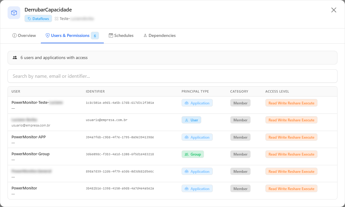Click the Member badge in PowerMonitor-Teste row
Viewport: 345px width, 207px height.
240,103
